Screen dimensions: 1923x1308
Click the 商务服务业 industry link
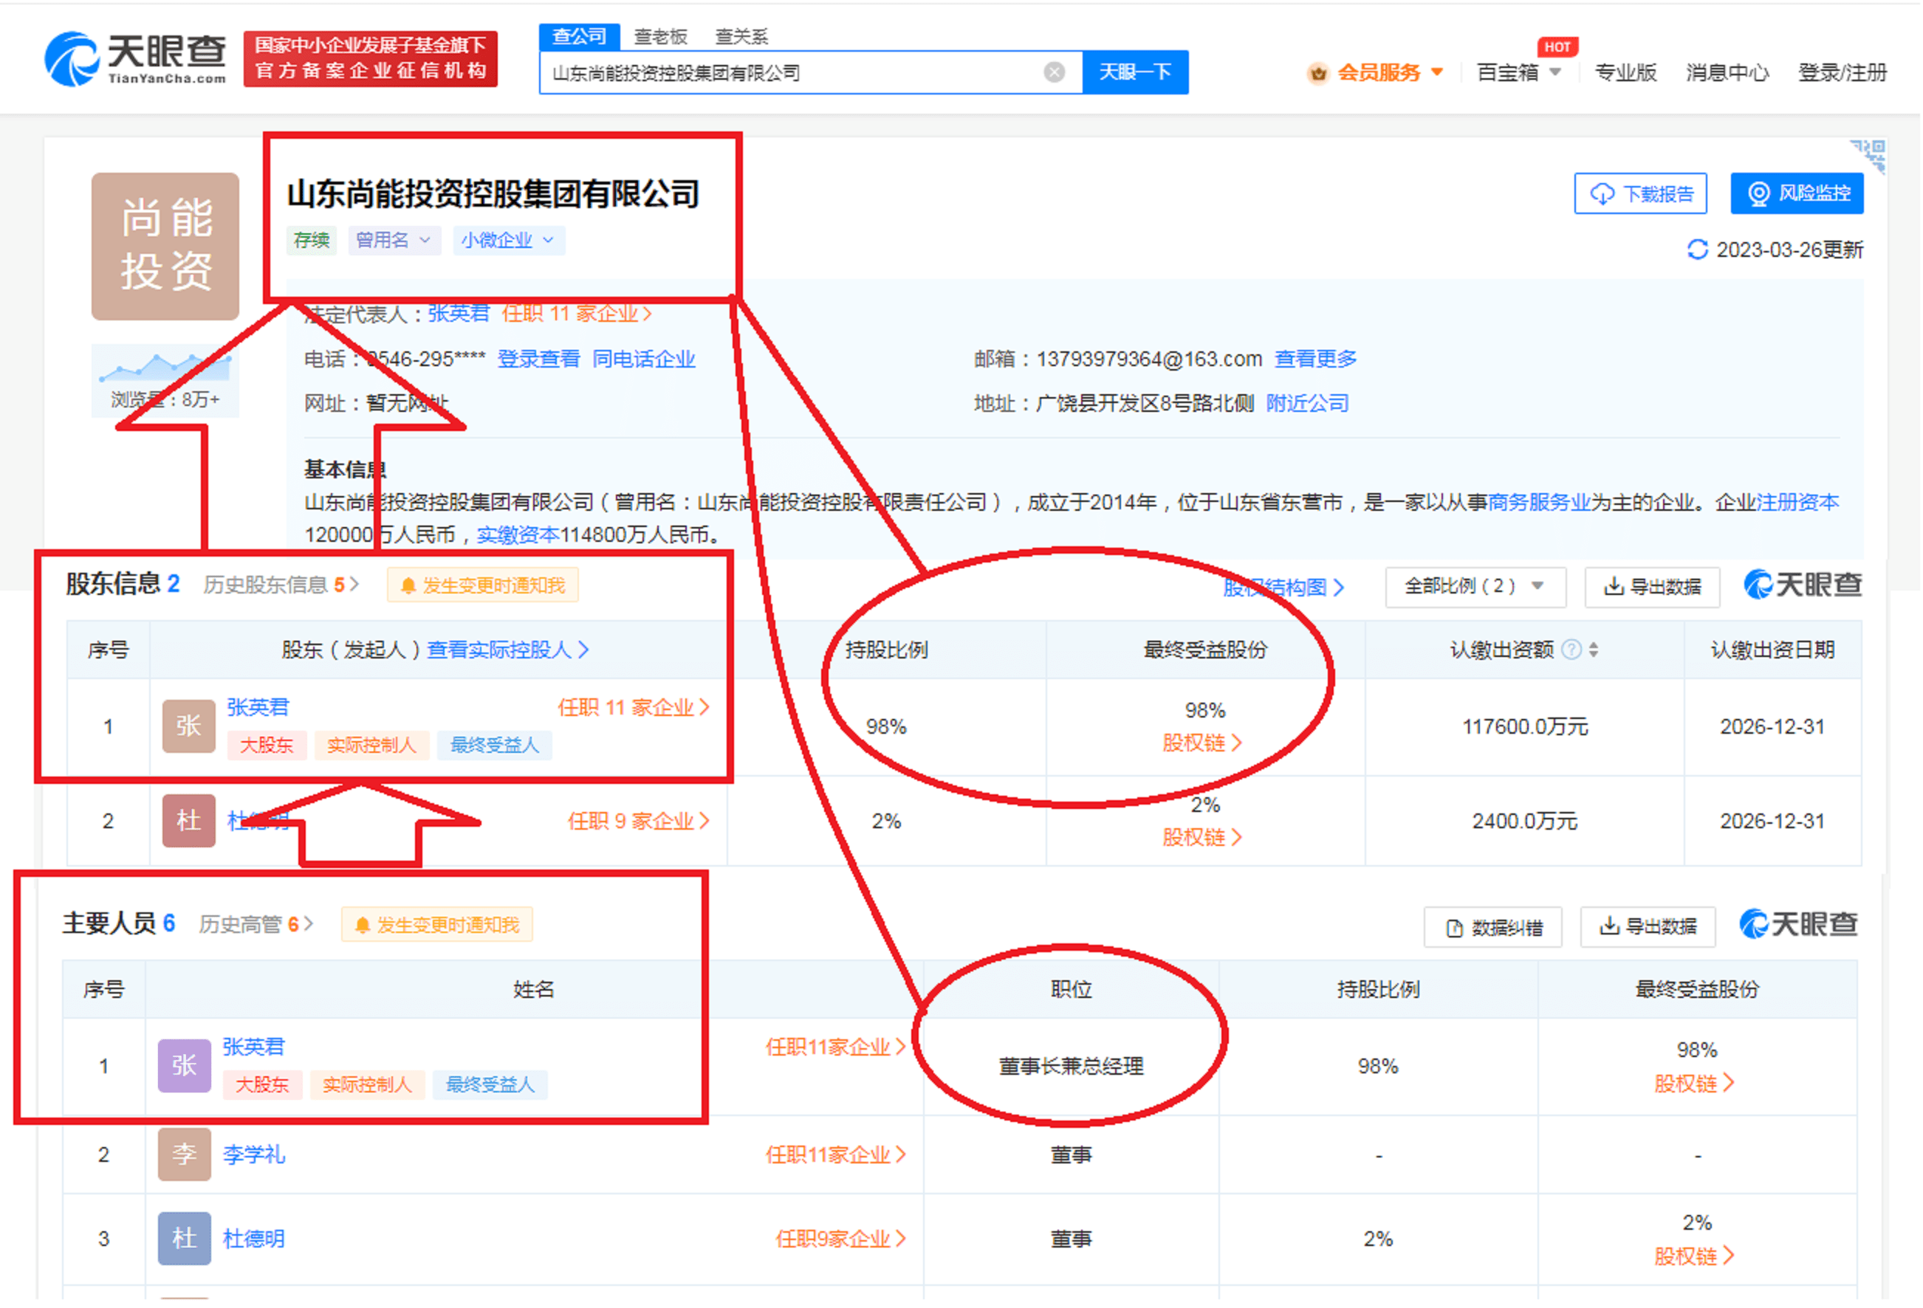coord(1540,503)
